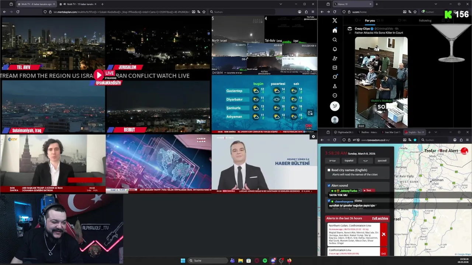Open X more options circle icon
Viewport: 472px width, 265px height.
335,95
